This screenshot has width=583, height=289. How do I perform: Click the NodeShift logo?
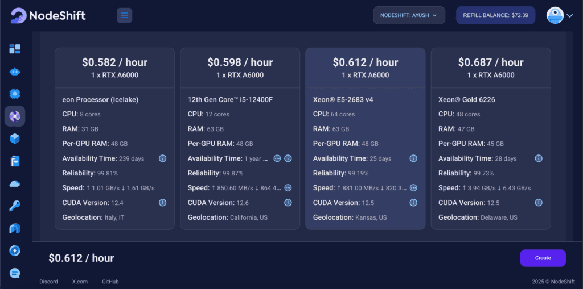[x=48, y=15]
